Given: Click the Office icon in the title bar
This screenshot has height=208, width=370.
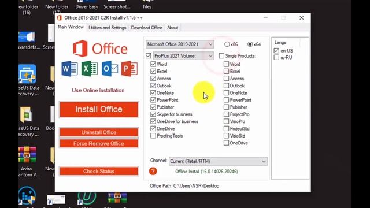Looking at the screenshot, I should click(x=59, y=18).
